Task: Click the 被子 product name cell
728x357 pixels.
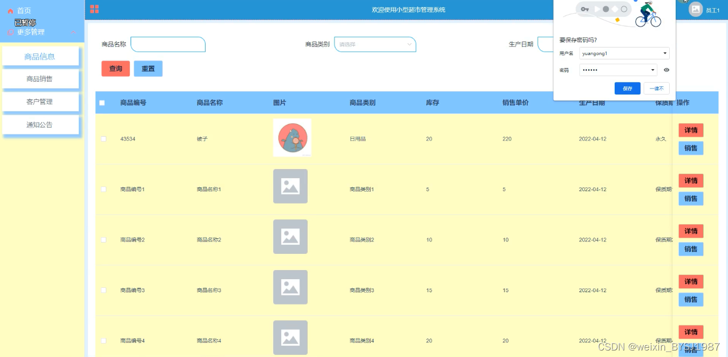Action: pos(202,139)
